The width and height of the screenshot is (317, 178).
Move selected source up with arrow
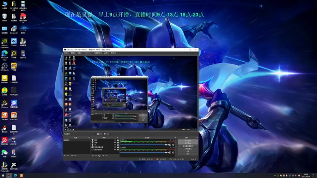click(x=103, y=155)
